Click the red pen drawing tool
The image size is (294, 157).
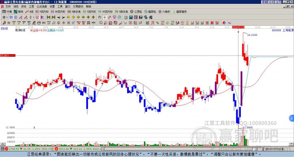(4, 23)
